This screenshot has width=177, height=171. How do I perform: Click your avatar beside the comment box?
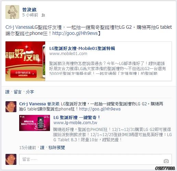point(11,159)
